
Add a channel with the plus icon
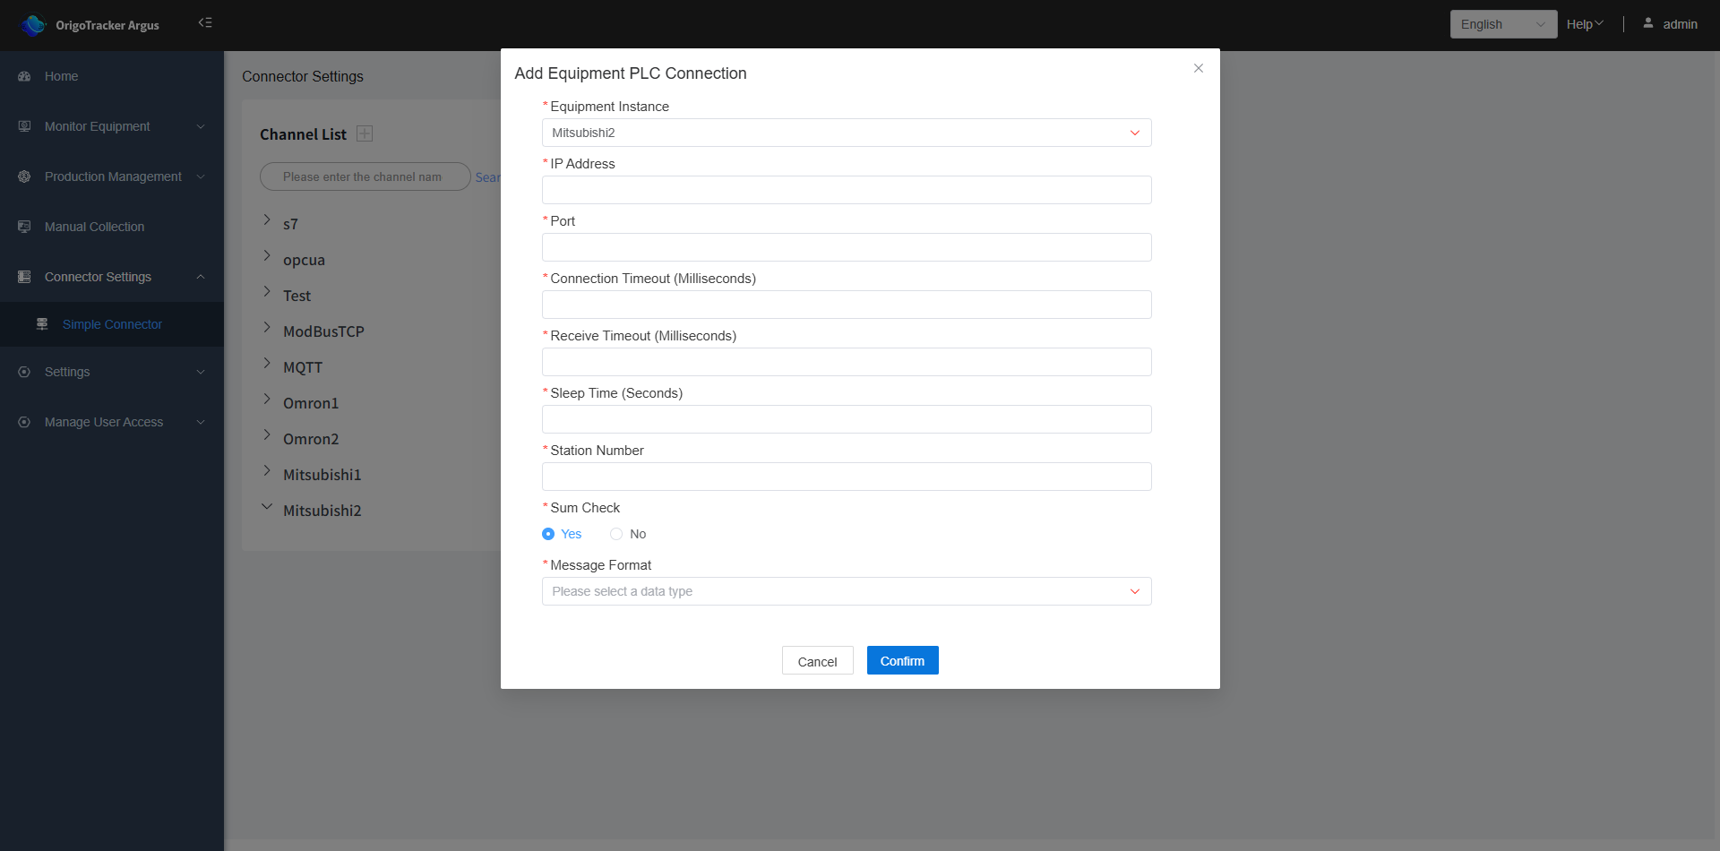pyautogui.click(x=365, y=134)
